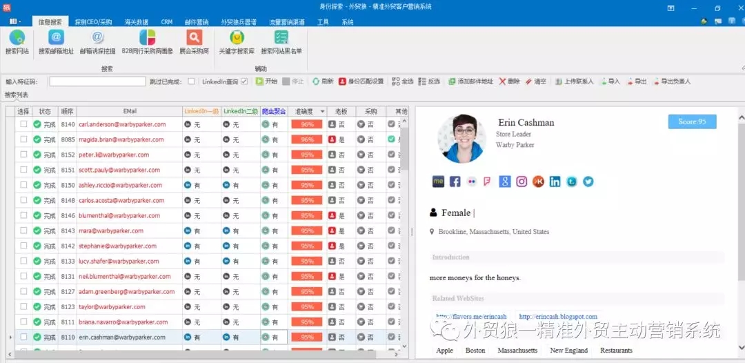Open the 邮箱诱探挖掘 email mining tool
Viewport: 745px width, 363px height.
coord(97,42)
